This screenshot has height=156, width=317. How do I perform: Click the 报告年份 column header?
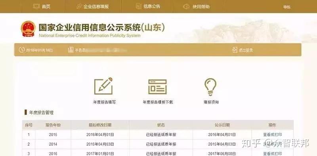point(53,125)
